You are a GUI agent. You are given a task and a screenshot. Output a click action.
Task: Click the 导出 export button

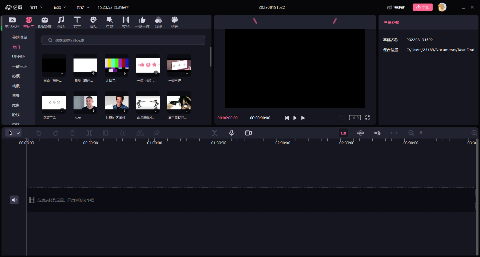click(x=422, y=7)
